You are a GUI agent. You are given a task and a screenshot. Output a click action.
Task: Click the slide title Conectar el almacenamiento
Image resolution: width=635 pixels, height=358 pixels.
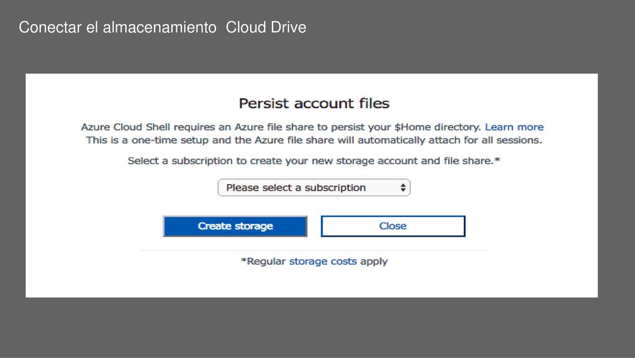pyautogui.click(x=117, y=27)
